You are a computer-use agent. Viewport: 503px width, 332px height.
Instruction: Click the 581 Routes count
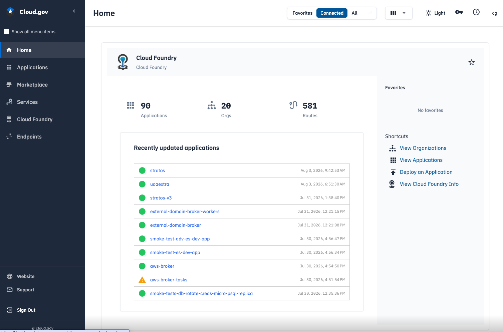click(x=310, y=106)
